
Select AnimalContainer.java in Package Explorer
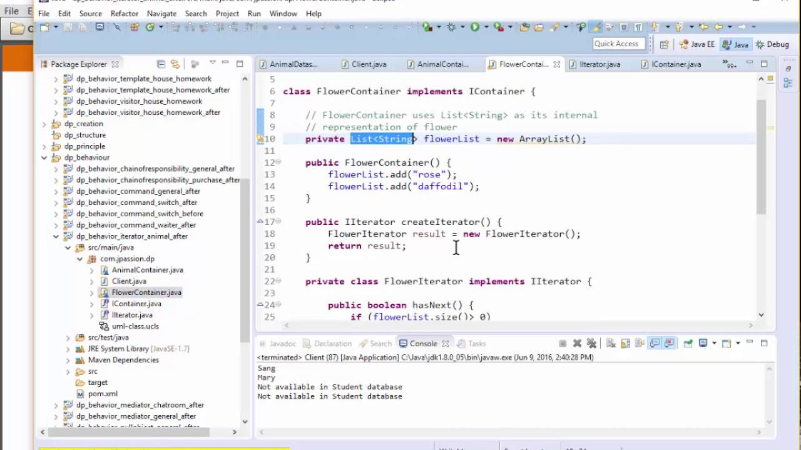click(x=147, y=270)
